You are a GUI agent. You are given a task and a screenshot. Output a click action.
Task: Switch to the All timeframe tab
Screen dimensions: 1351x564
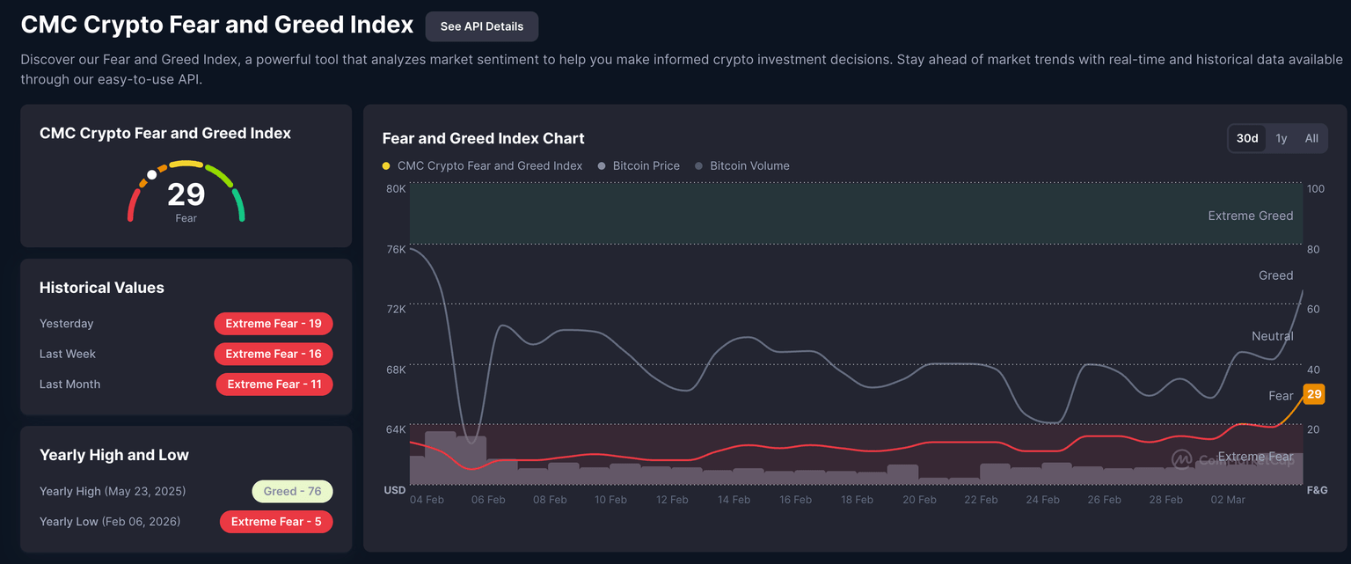1311,138
